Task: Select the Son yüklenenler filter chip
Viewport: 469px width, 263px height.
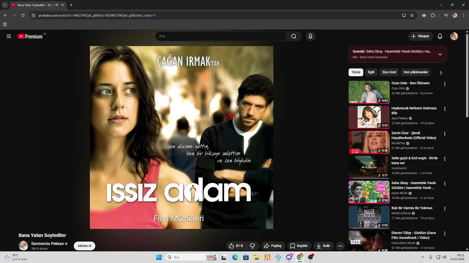Action: click(x=416, y=72)
